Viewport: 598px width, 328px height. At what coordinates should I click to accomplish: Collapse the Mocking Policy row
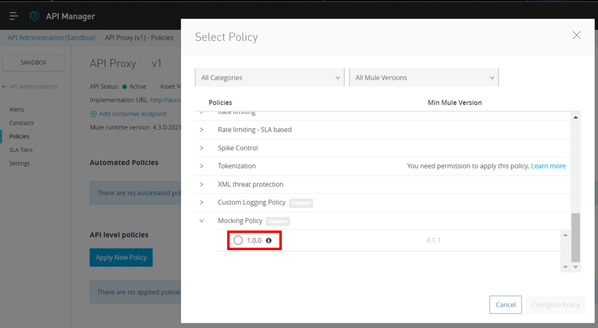(x=201, y=221)
